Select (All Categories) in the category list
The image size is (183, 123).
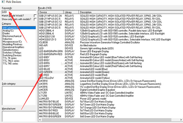(19, 28)
